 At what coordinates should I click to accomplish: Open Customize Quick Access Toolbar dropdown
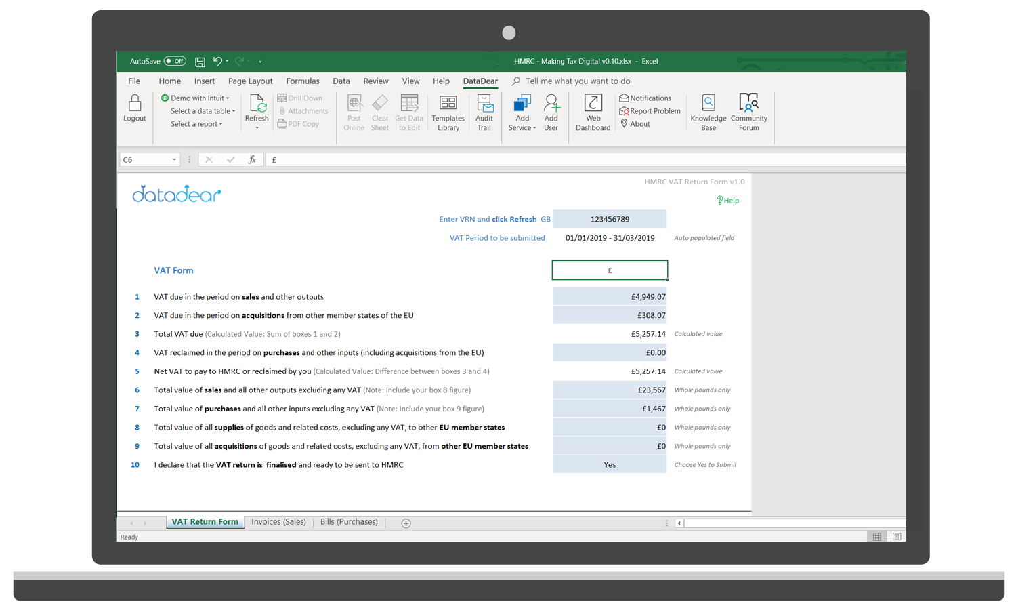coord(260,61)
